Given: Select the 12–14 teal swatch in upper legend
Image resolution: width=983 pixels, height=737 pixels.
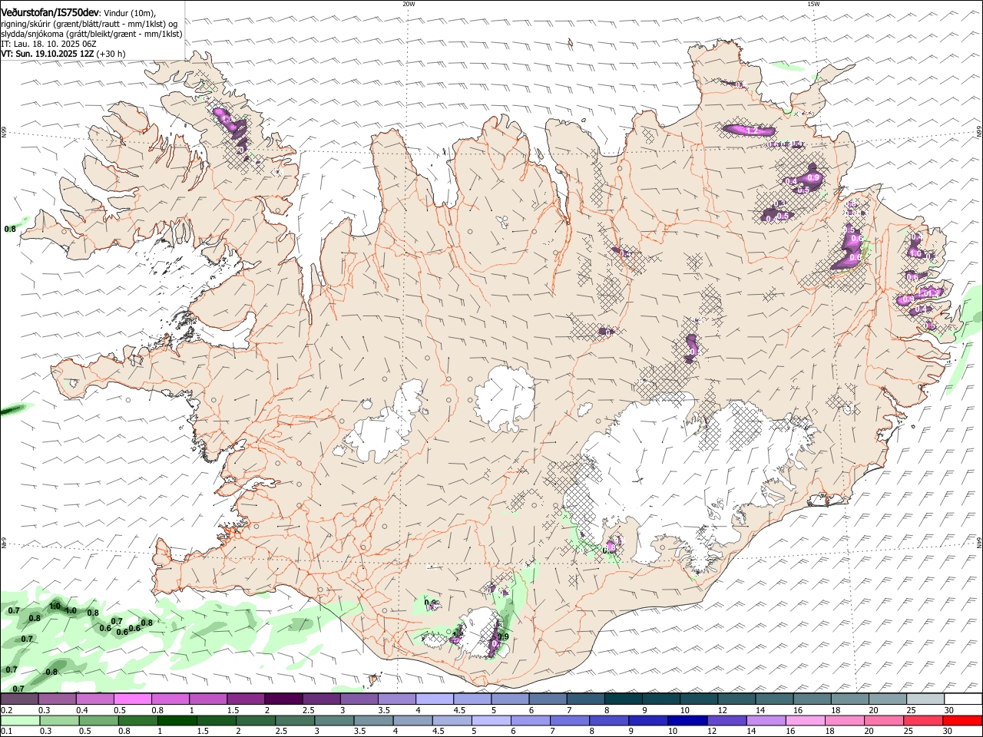Looking at the screenshot, I should pyautogui.click(x=736, y=699).
